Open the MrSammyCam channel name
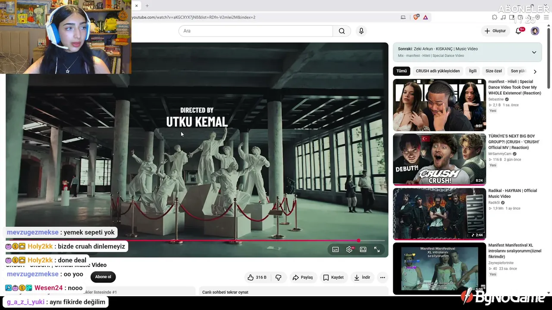The height and width of the screenshot is (310, 552). pos(500,154)
